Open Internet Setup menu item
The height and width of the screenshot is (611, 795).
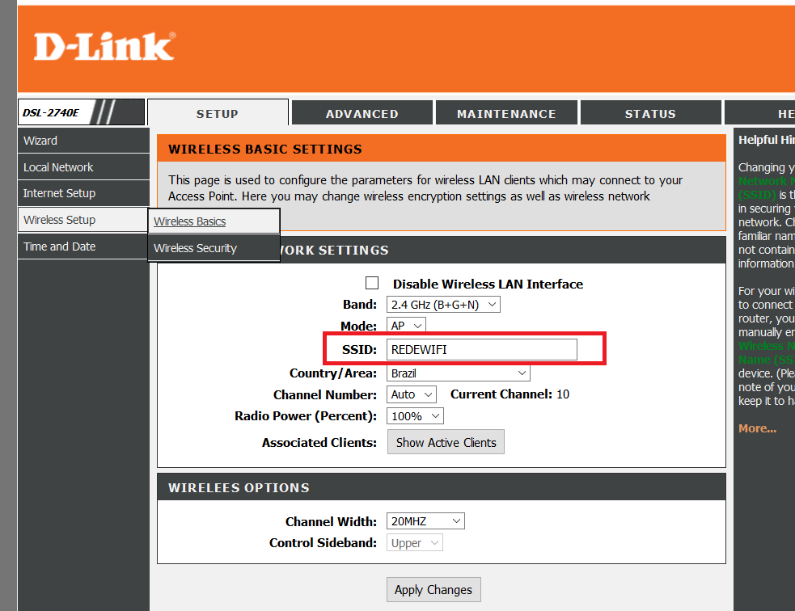(83, 193)
